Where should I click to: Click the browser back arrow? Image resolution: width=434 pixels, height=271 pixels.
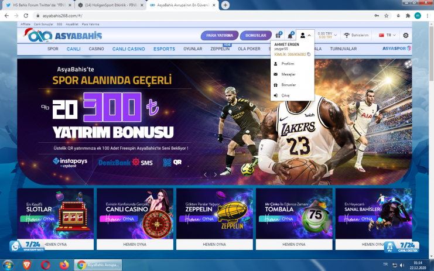pos(6,16)
